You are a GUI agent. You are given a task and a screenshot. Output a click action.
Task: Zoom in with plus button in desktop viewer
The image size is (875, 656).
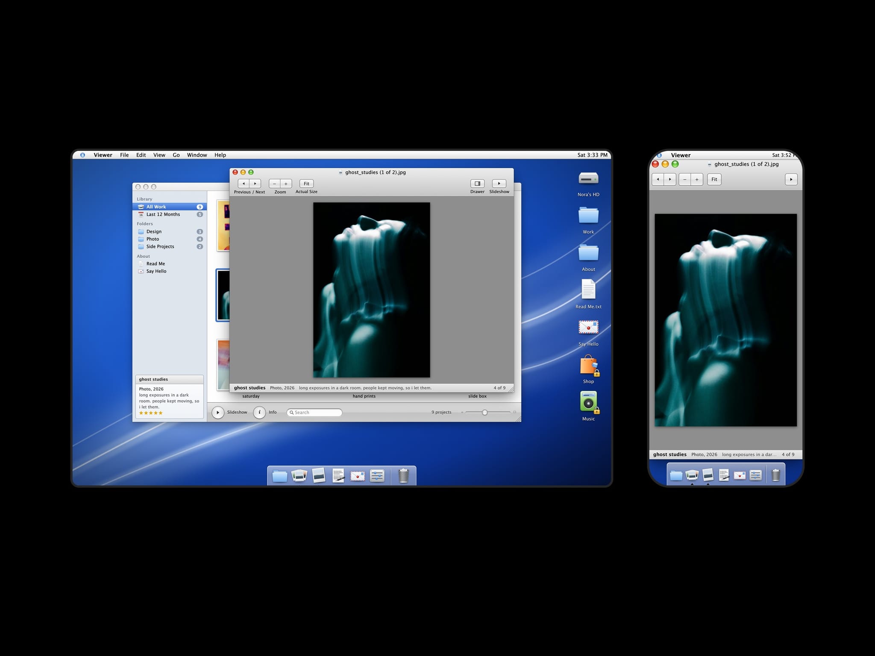tap(286, 184)
